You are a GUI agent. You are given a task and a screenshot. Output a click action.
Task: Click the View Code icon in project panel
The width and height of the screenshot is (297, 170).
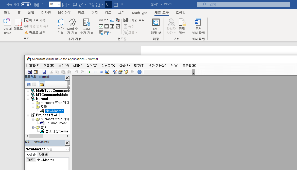tap(29, 84)
